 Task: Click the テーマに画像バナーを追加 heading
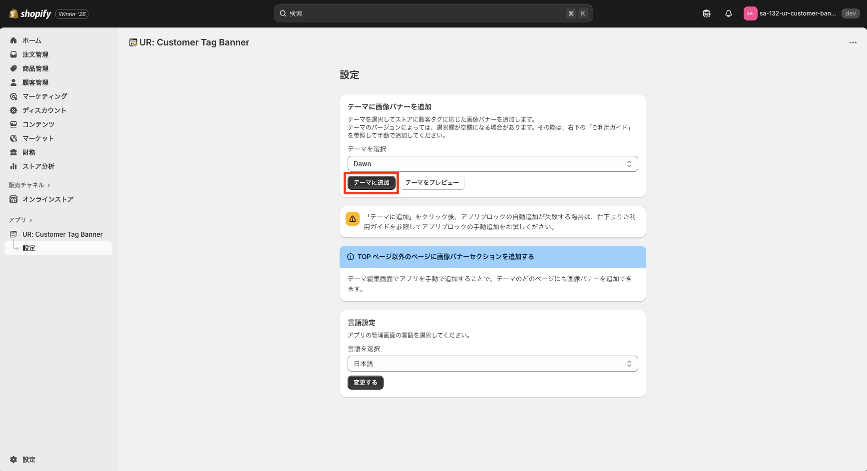pyautogui.click(x=390, y=107)
